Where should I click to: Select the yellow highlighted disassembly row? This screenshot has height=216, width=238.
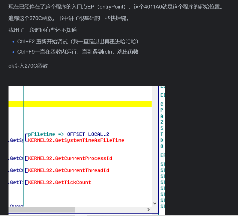point(80,104)
